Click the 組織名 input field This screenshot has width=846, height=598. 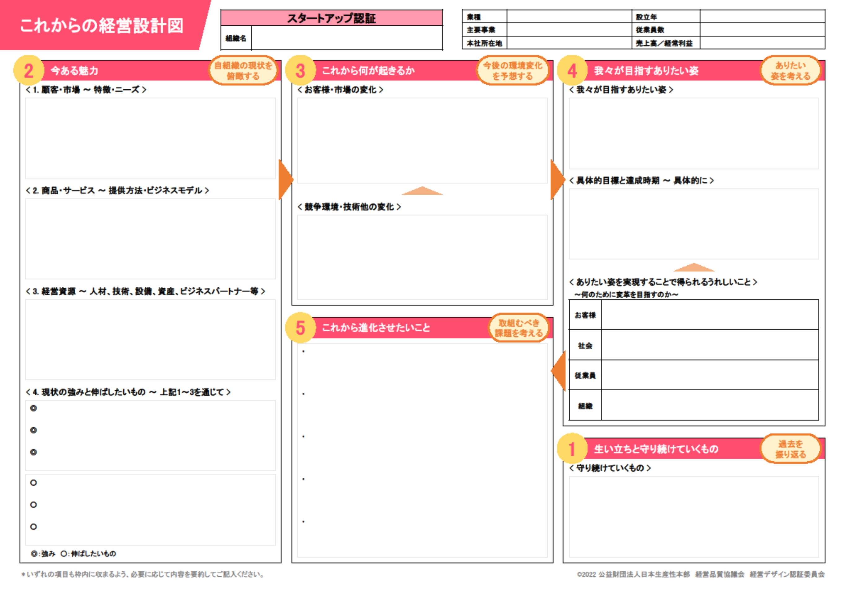[346, 38]
